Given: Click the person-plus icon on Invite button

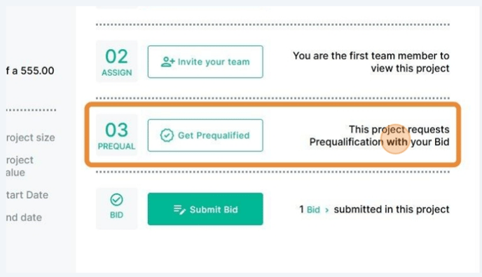Looking at the screenshot, I should [x=167, y=62].
